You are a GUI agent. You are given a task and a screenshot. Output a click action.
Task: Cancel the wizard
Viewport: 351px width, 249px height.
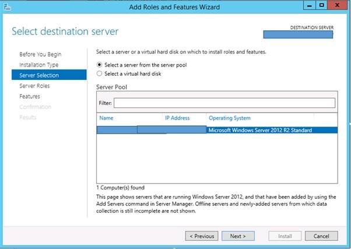tap(321, 236)
